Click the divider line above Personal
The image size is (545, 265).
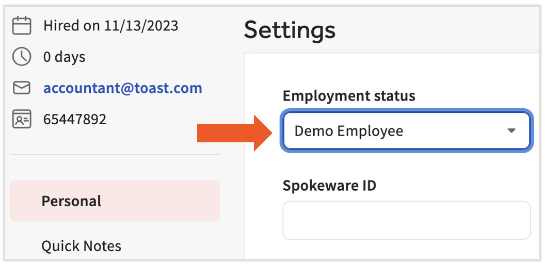coord(115,154)
